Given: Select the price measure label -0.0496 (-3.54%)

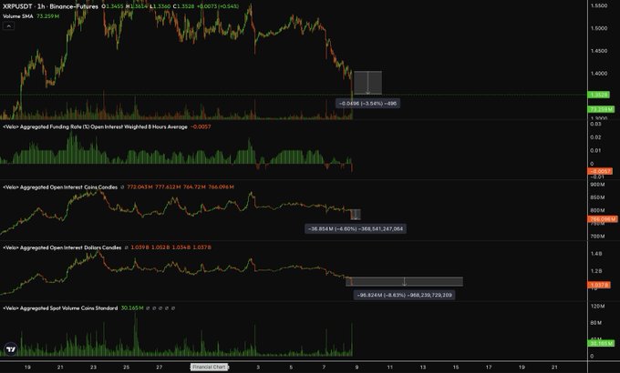Looking at the screenshot, I should 367,104.
